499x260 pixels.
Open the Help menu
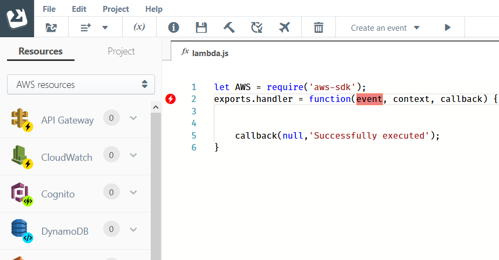(x=154, y=9)
